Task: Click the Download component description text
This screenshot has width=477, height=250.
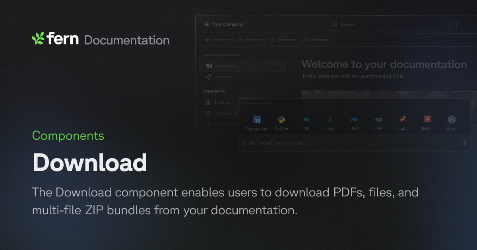Action: 225,202
